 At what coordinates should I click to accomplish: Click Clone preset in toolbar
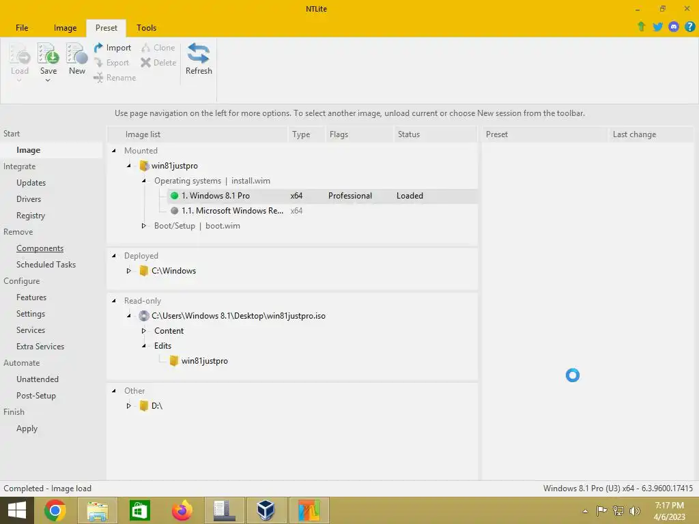158,48
